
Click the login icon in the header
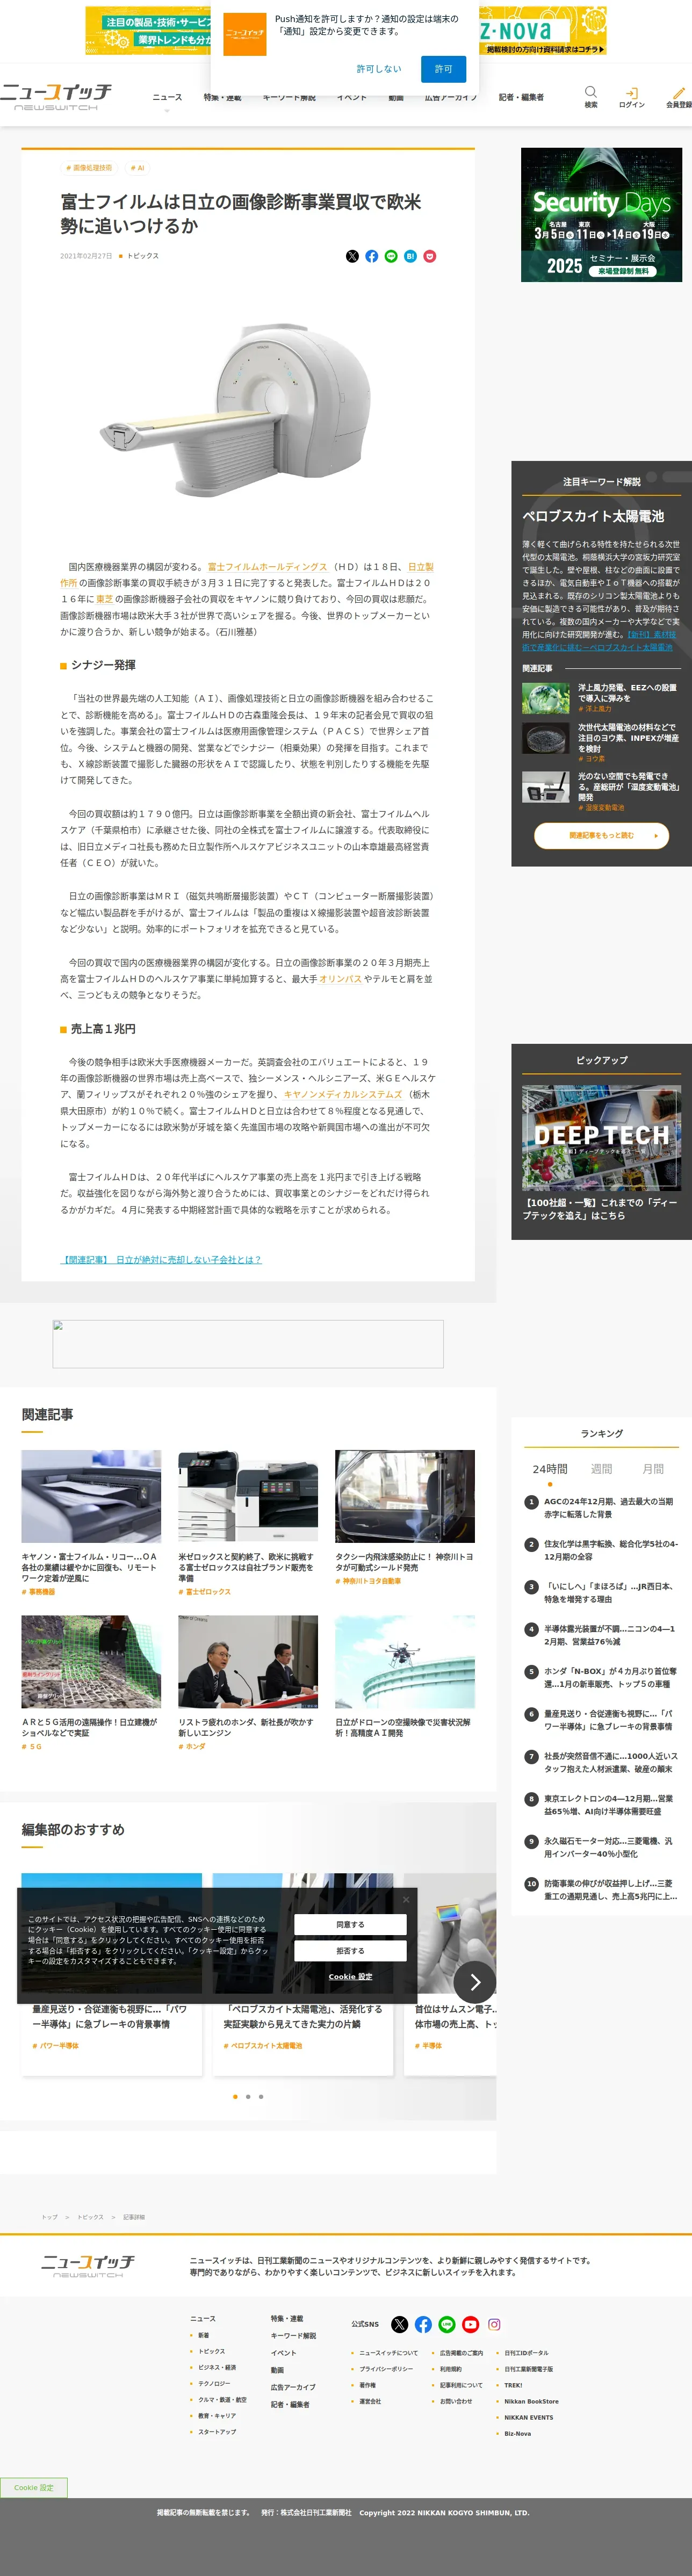coord(632,92)
